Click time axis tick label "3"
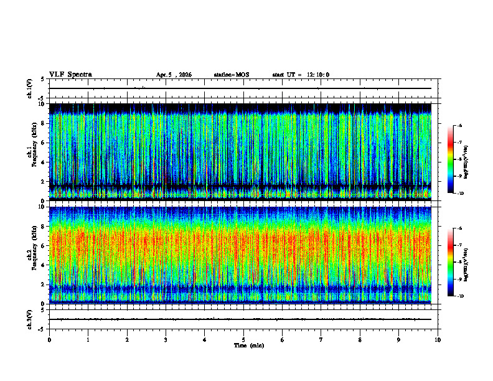Viewport: 493px width, 381px height. coord(166,340)
